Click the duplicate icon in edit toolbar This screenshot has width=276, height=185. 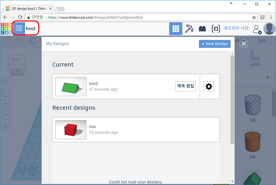pyautogui.click(x=32, y=42)
